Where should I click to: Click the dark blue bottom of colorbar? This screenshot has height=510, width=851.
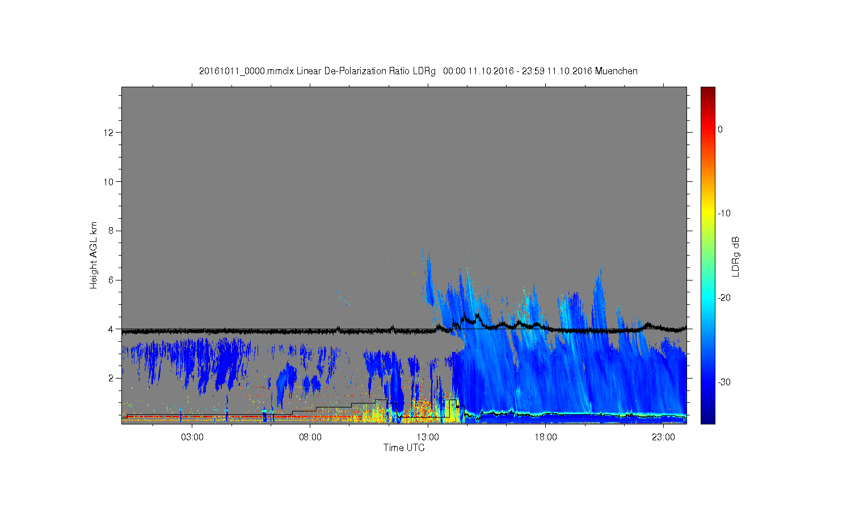(707, 418)
